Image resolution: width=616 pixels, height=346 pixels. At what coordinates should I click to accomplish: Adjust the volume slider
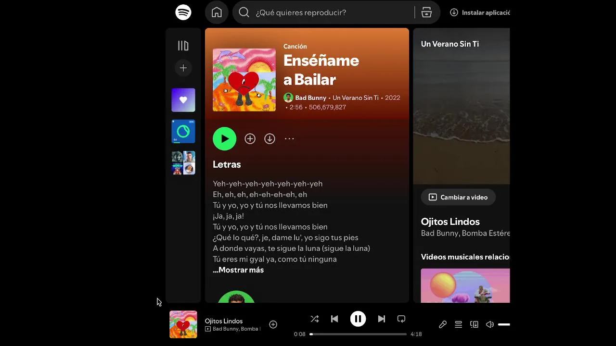pyautogui.click(x=504, y=324)
